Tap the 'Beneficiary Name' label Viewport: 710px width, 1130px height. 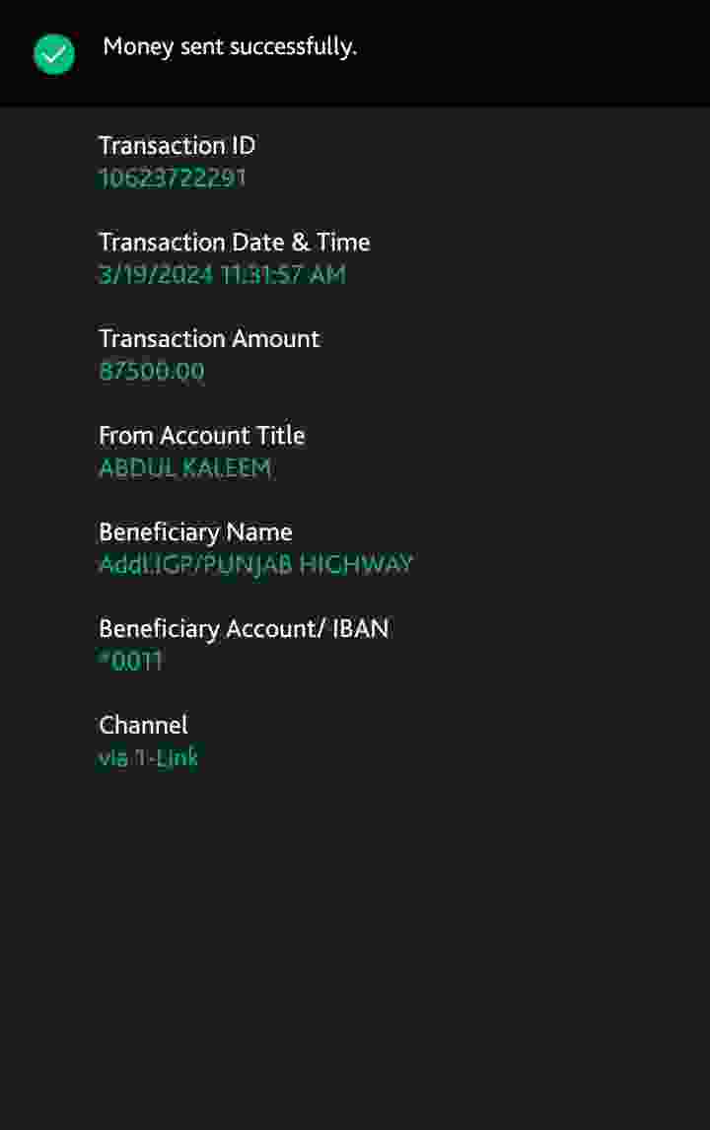point(195,532)
